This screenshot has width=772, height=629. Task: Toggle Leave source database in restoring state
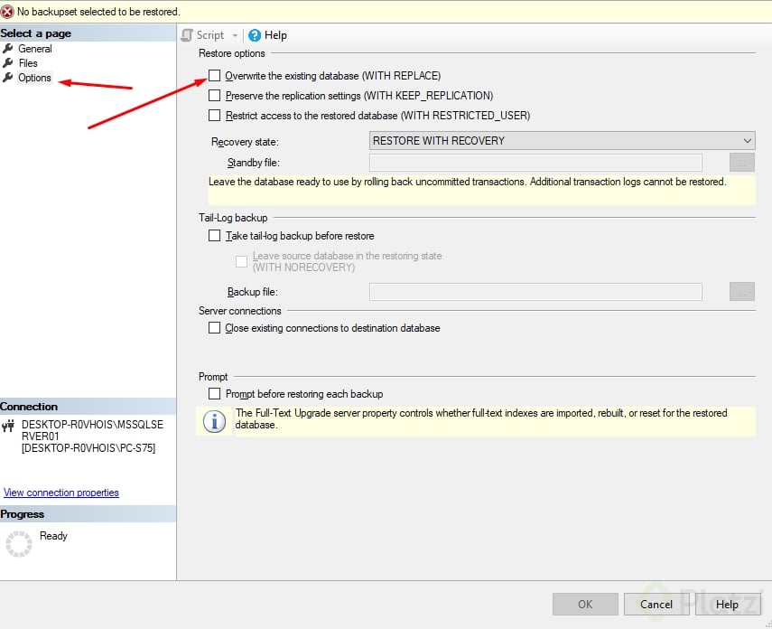[x=241, y=261]
